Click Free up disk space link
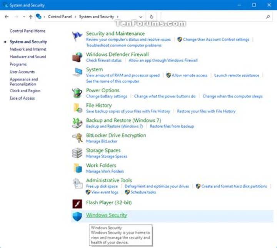 (102, 186)
